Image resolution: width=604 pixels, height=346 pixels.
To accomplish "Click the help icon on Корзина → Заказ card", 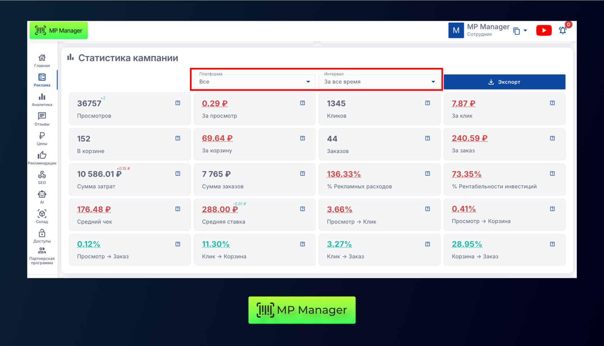I will [552, 244].
